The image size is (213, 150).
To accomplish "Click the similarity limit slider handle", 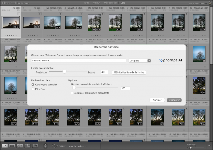I will pyautogui.click(x=64, y=71).
